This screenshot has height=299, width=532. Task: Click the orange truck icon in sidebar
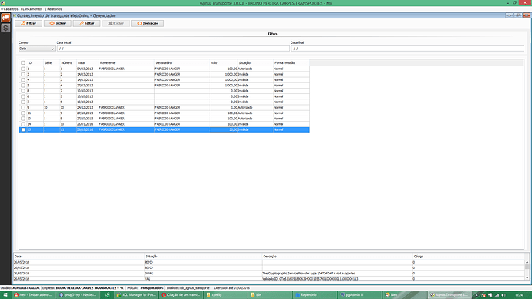pyautogui.click(x=5, y=18)
